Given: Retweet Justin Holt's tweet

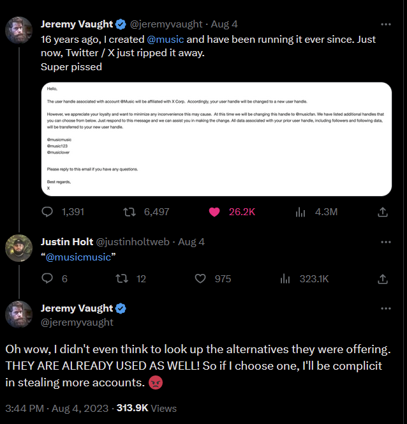Looking at the screenshot, I should coord(119,278).
